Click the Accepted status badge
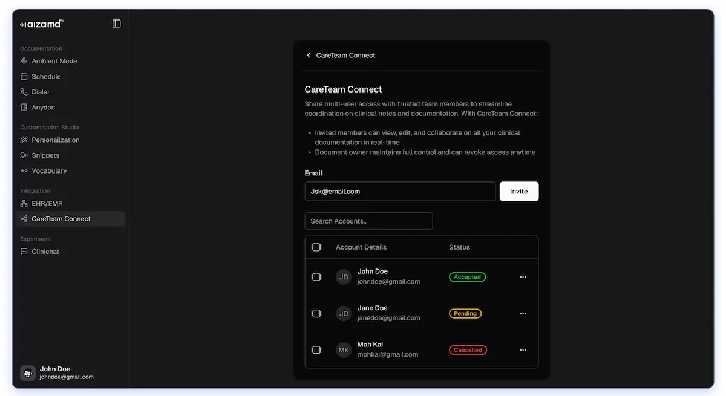 467,277
